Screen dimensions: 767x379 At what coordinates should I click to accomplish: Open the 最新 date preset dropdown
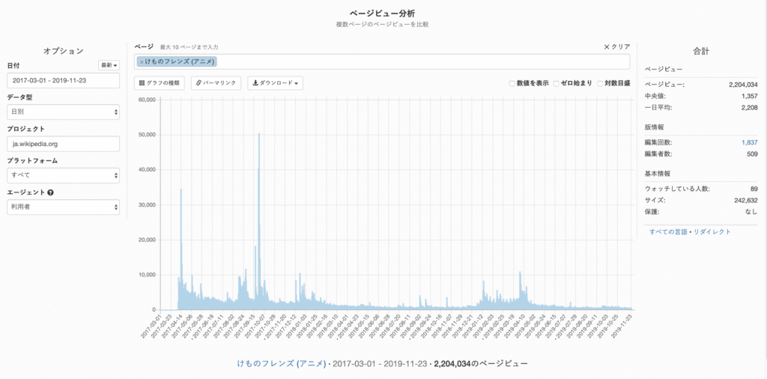pyautogui.click(x=109, y=65)
